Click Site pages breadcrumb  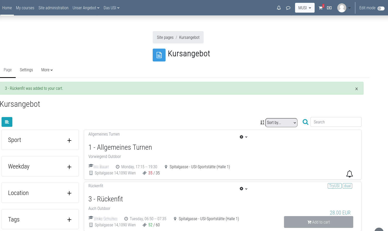(165, 38)
